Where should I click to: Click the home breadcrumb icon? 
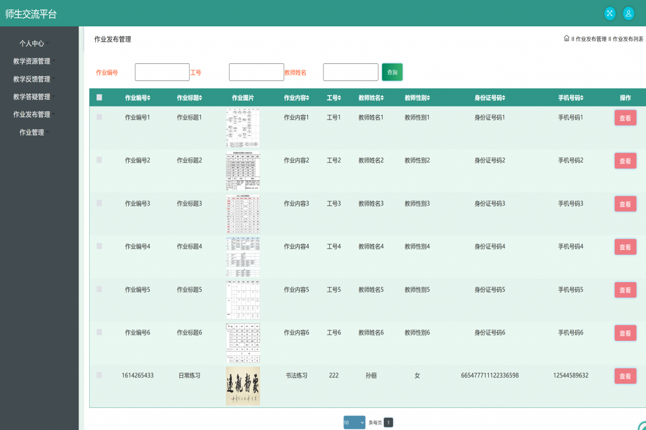[x=566, y=38]
